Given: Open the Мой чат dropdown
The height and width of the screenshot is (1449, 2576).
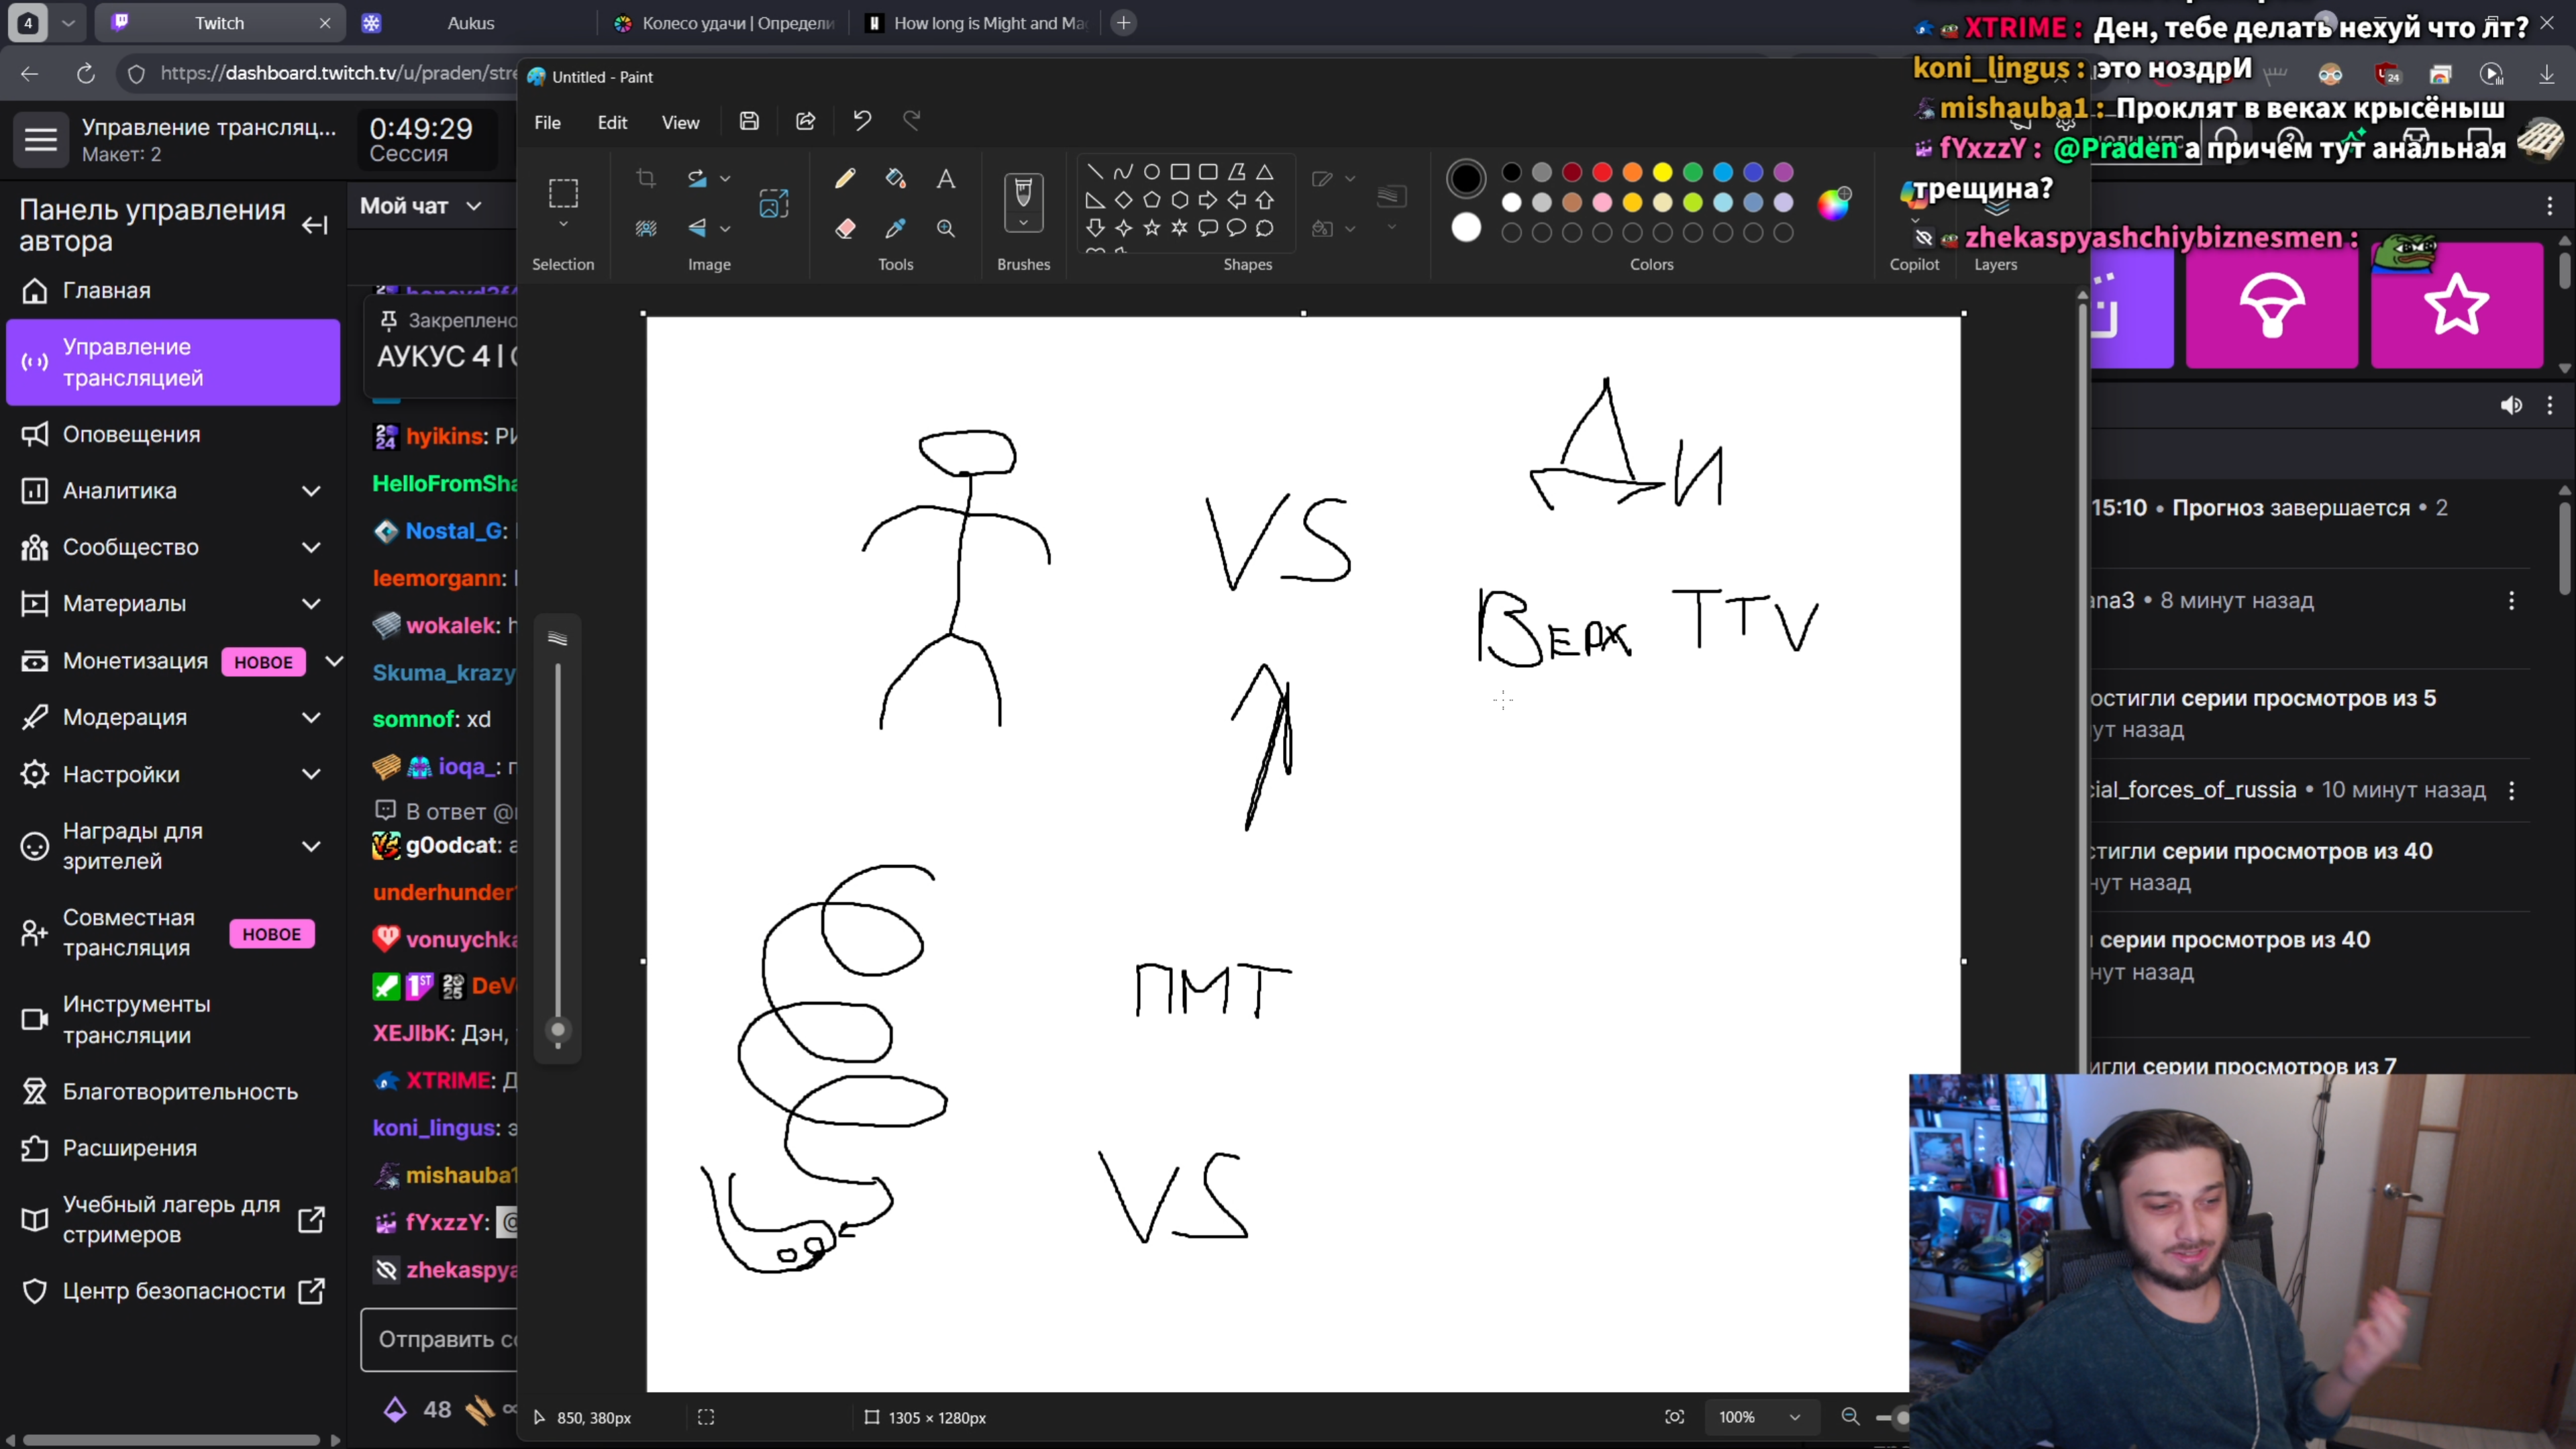Looking at the screenshot, I should (420, 206).
